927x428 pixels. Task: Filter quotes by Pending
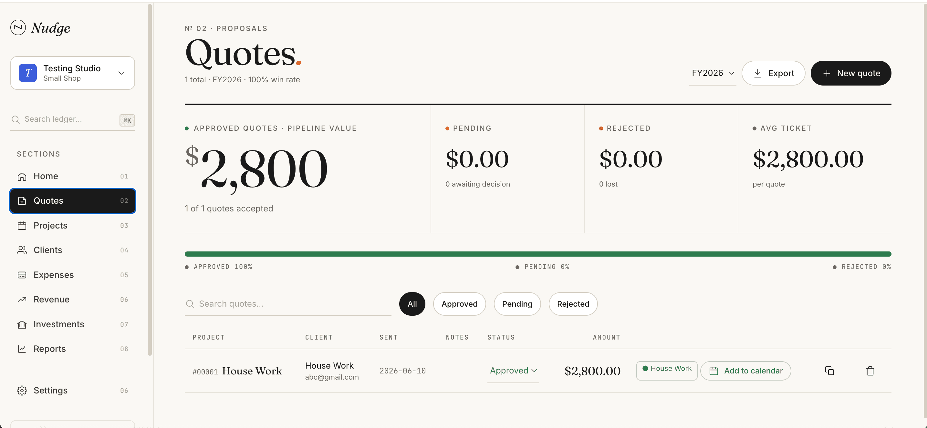(517, 304)
